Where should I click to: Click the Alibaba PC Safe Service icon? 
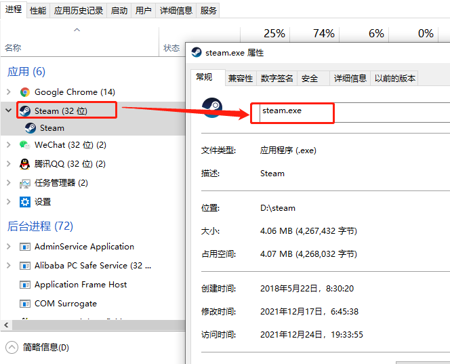click(x=25, y=266)
